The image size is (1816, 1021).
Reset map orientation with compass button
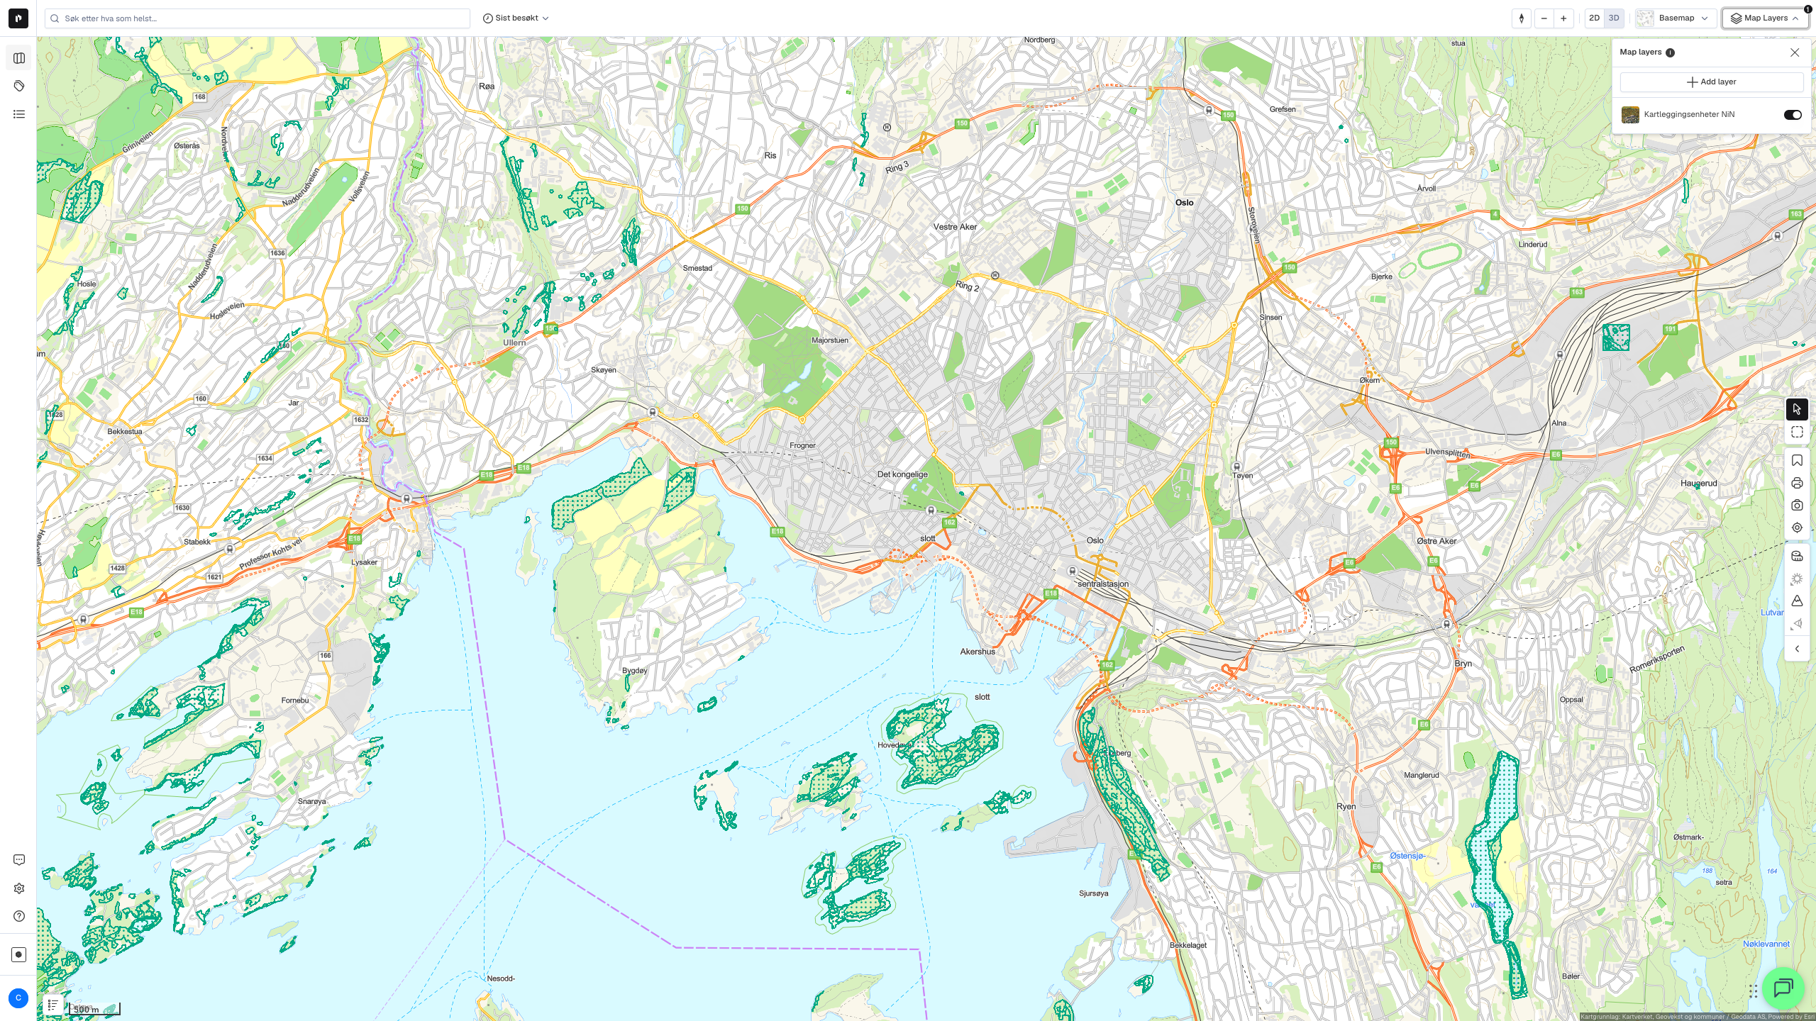(x=1522, y=18)
